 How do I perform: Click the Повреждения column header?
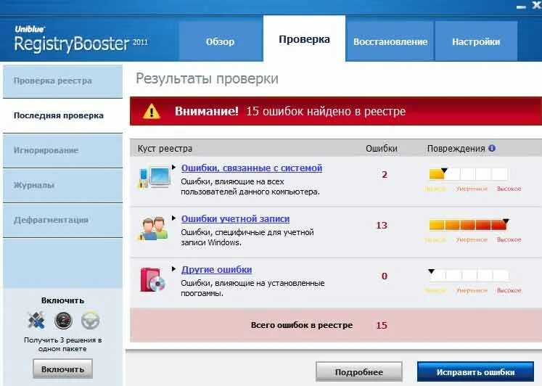pyautogui.click(x=456, y=149)
